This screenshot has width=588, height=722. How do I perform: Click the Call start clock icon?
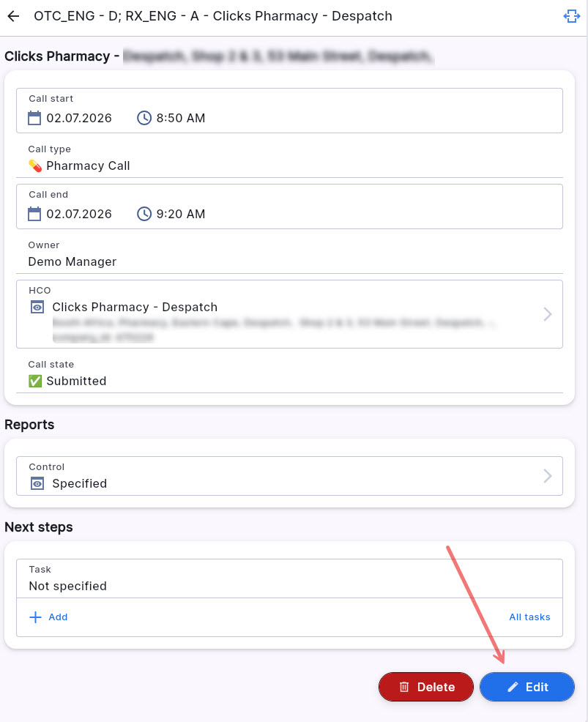click(x=144, y=118)
